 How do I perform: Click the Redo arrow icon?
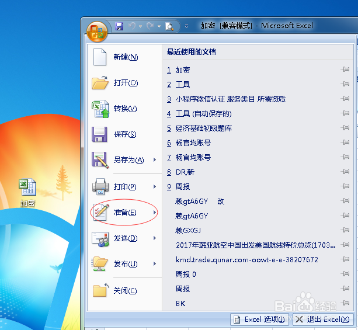[x=150, y=26]
